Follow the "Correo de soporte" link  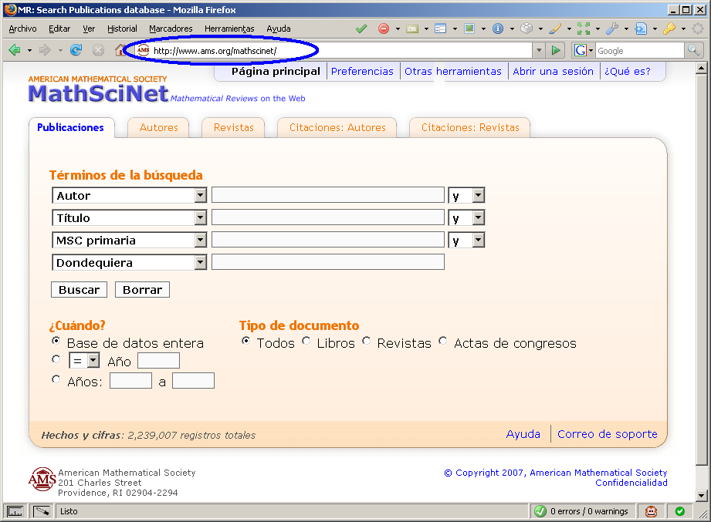607,434
